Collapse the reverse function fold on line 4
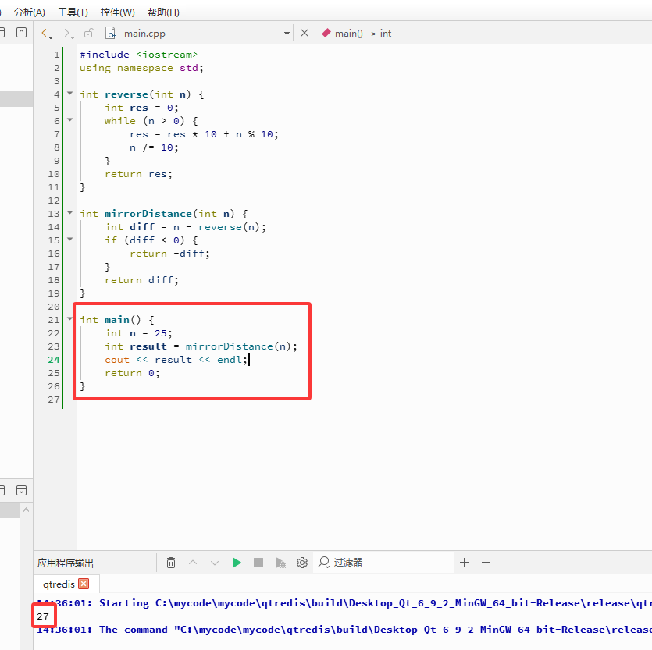 pyautogui.click(x=69, y=94)
